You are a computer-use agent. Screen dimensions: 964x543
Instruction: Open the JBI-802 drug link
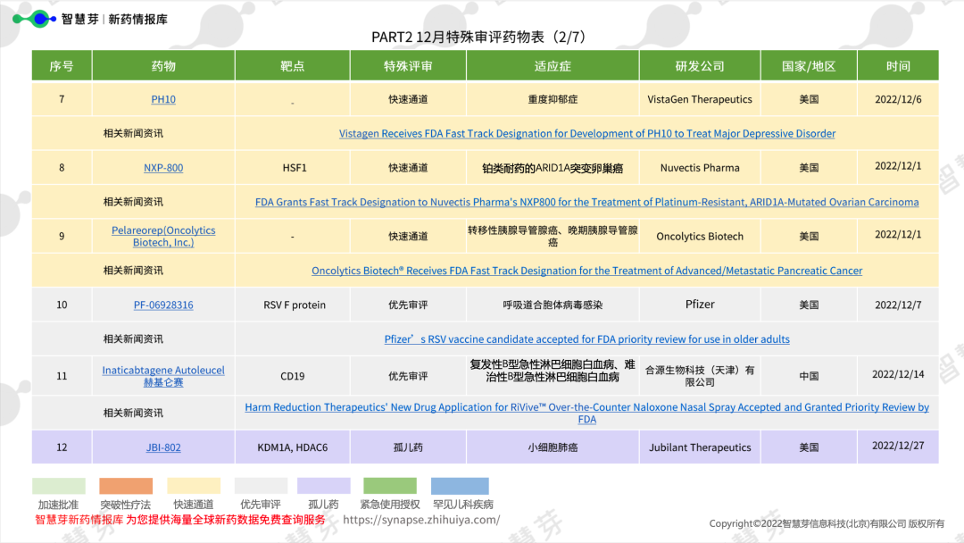(x=163, y=447)
